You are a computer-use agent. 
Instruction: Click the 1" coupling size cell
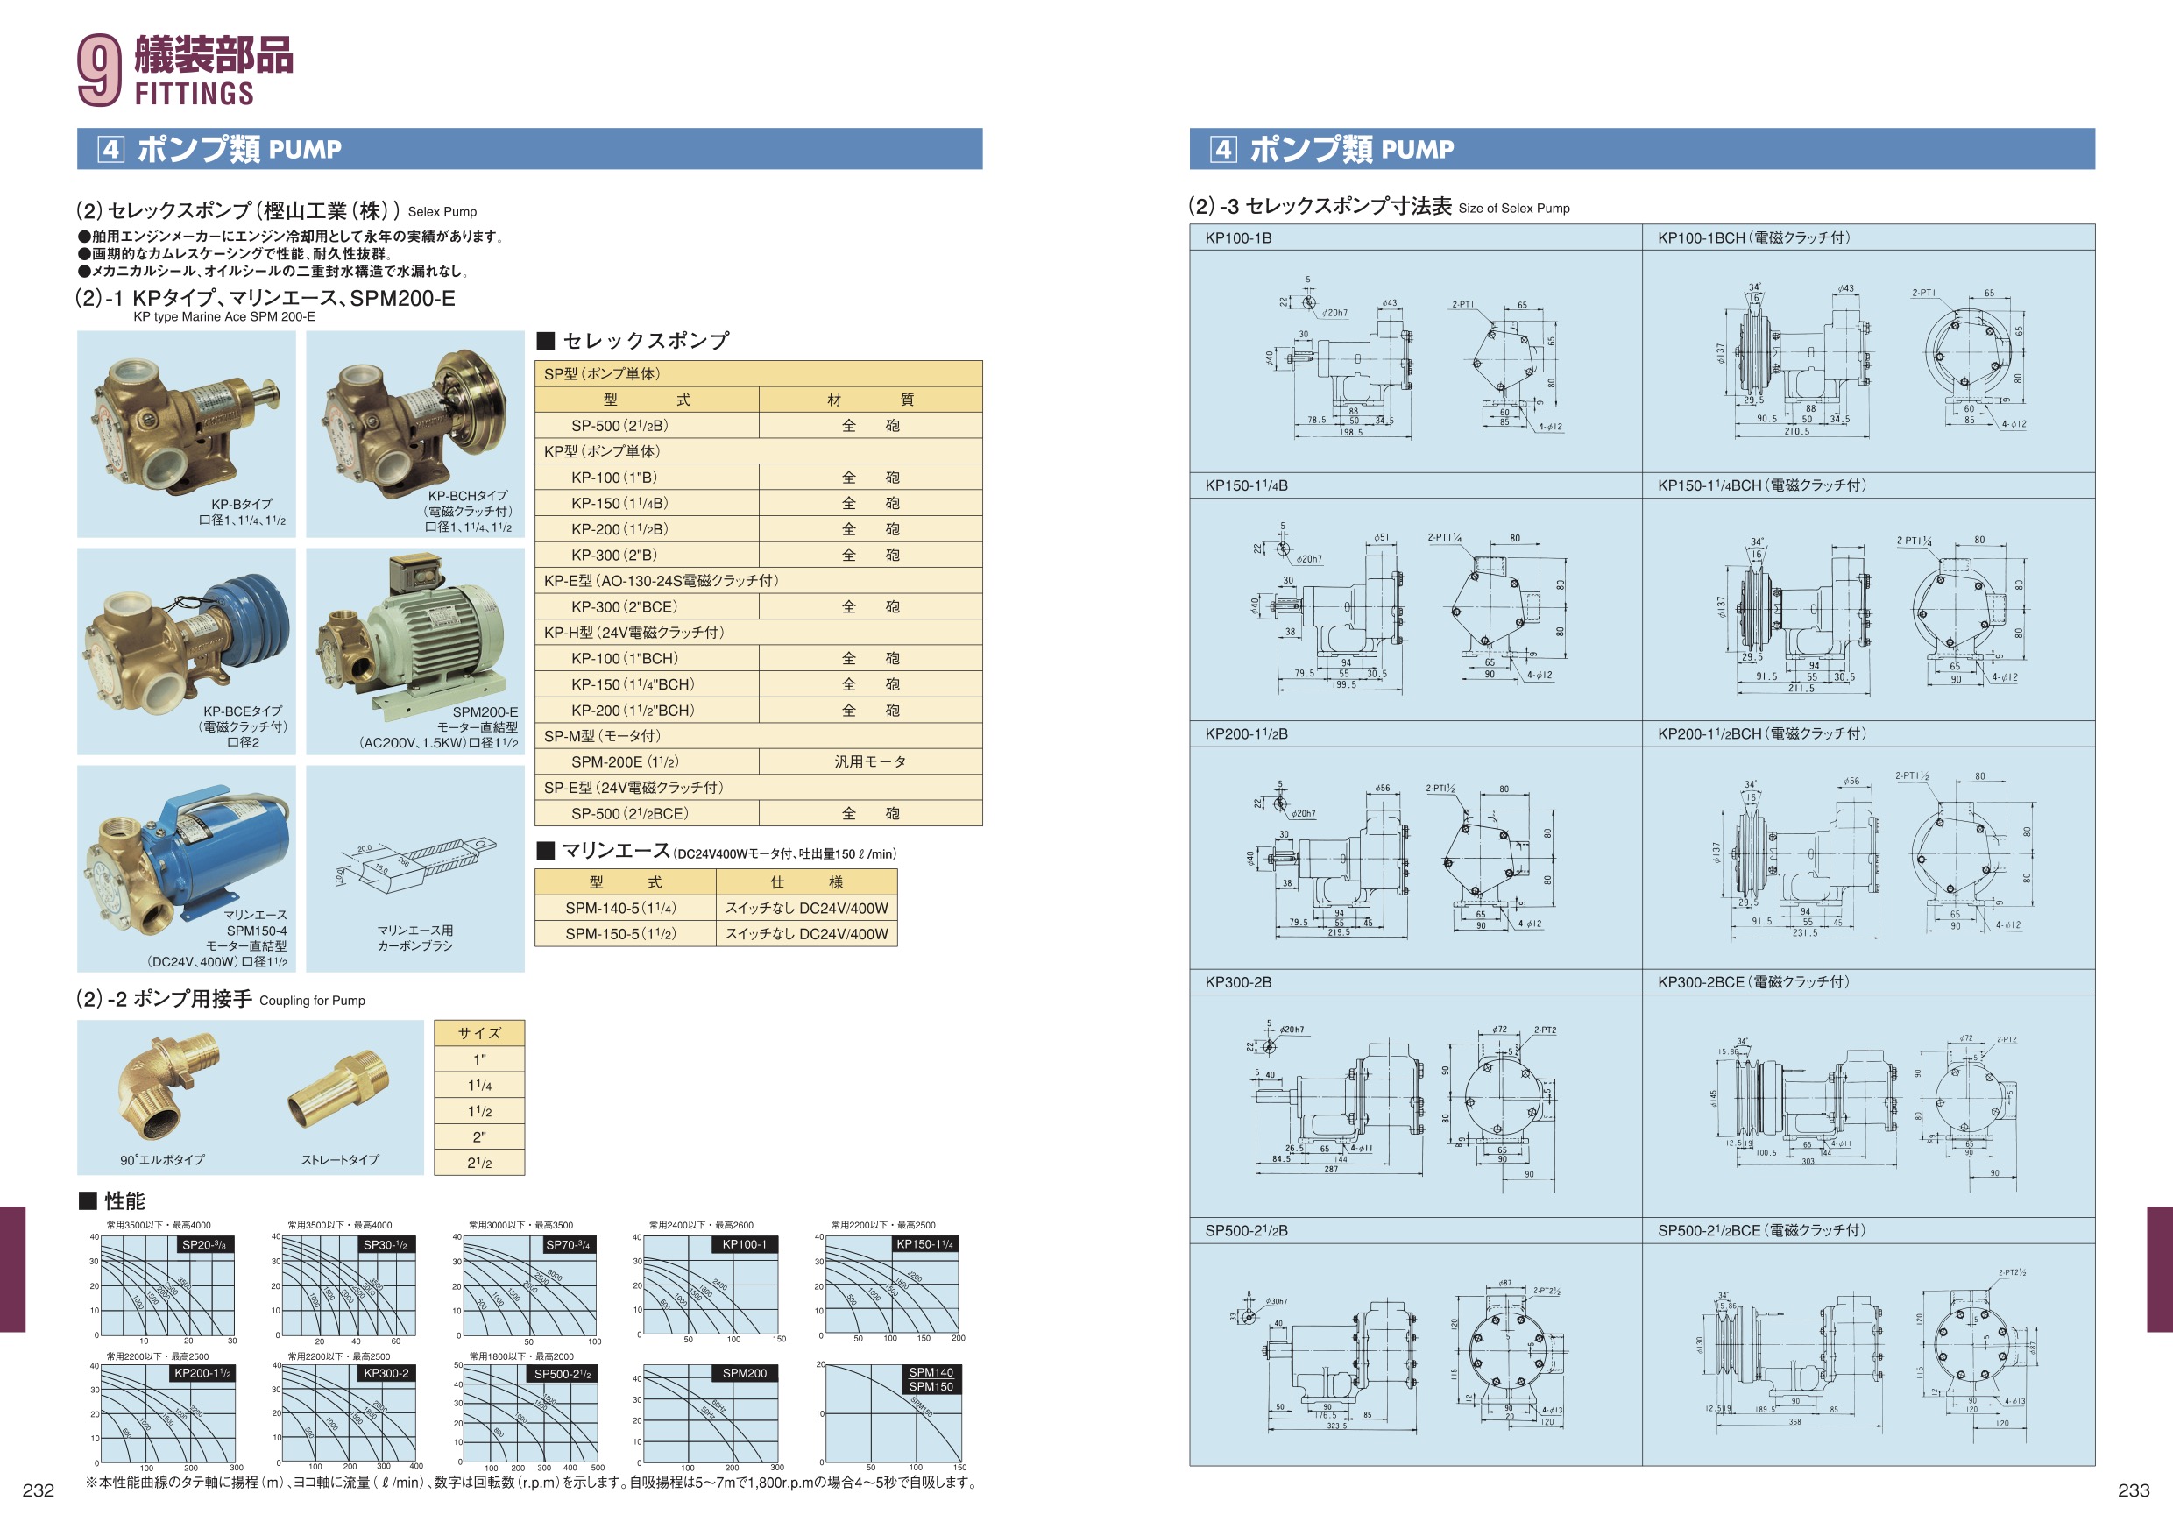click(x=480, y=1059)
